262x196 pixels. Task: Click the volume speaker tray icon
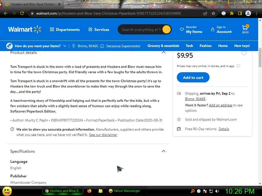click(217, 191)
